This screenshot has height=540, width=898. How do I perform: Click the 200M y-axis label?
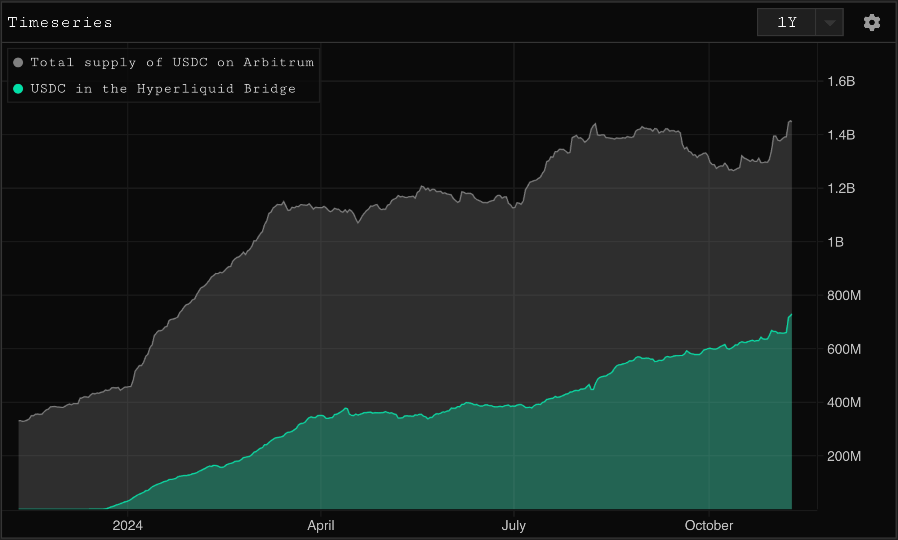pos(844,456)
